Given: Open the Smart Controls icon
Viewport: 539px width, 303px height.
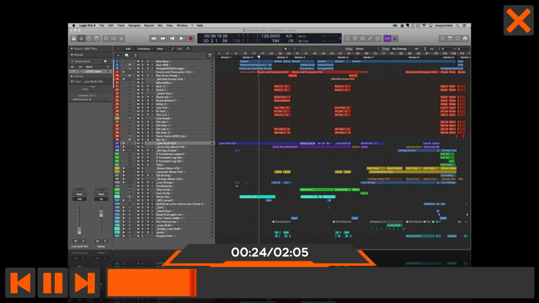Looking at the screenshot, I should click(x=106, y=39).
